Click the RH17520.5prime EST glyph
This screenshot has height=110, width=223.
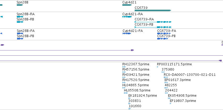pyautogui.click(x=124, y=83)
